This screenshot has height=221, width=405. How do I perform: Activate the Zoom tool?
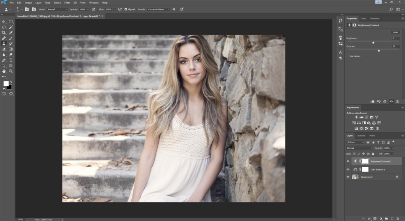coord(11,71)
